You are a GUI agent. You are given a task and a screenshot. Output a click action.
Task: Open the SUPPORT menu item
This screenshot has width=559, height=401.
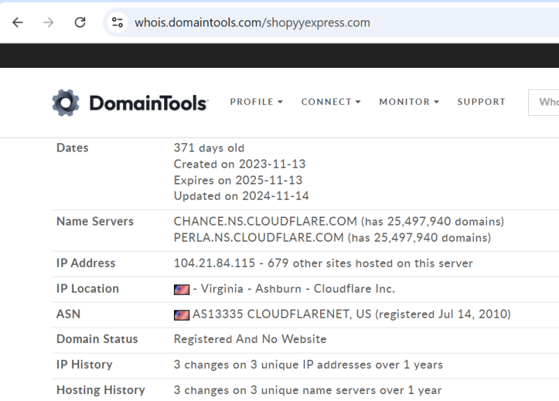coord(481,102)
